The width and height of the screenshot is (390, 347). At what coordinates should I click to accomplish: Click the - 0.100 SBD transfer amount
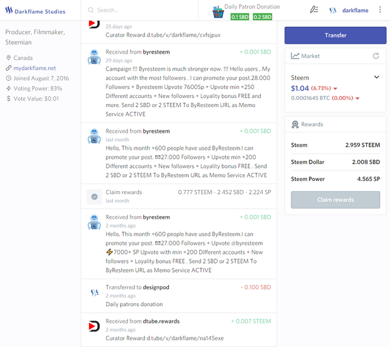click(x=256, y=287)
